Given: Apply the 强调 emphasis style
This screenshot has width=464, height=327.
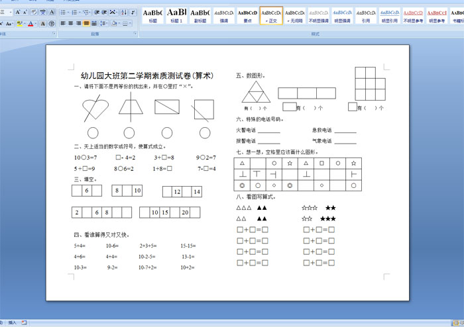Looking at the screenshot, I should [x=224, y=16].
